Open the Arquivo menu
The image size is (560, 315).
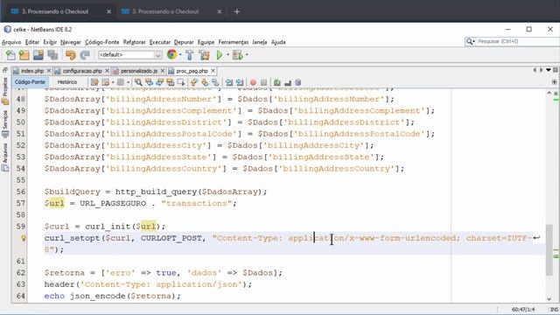tap(11, 42)
